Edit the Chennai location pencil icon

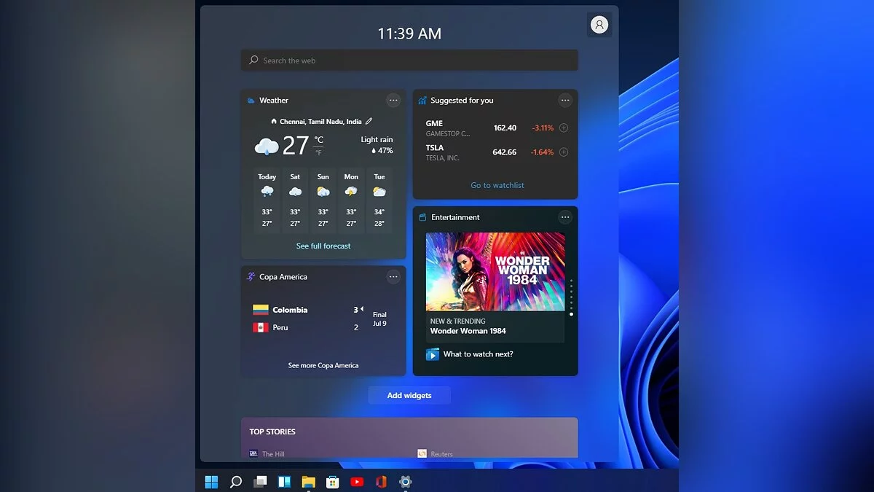click(x=369, y=122)
